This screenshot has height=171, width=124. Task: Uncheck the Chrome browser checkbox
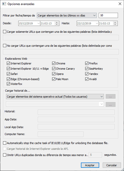(54, 63)
